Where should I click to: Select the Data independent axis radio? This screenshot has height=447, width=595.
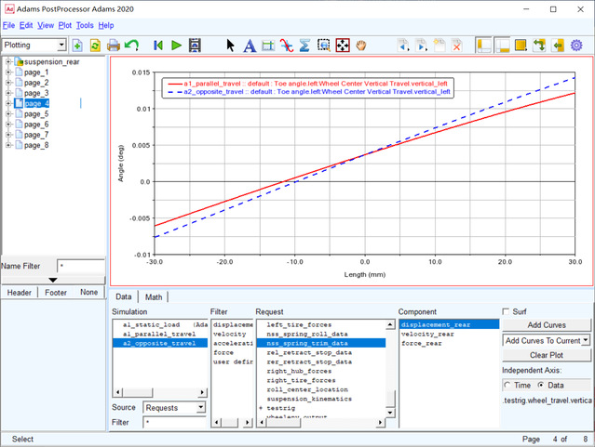542,385
